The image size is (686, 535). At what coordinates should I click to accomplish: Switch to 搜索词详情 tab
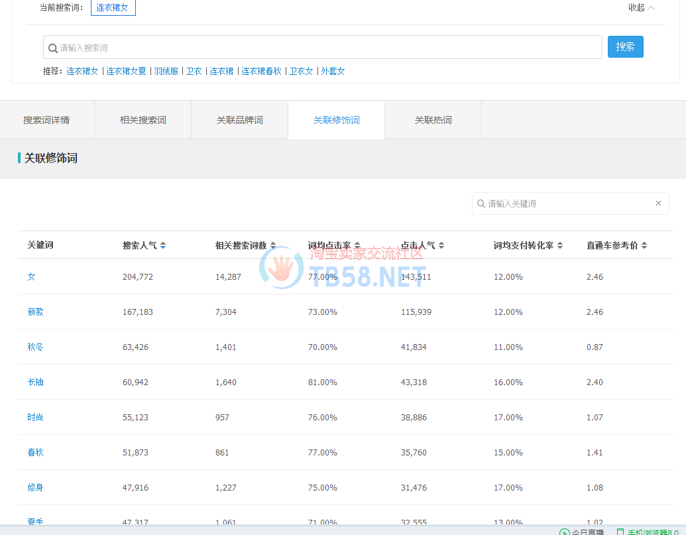[46, 120]
